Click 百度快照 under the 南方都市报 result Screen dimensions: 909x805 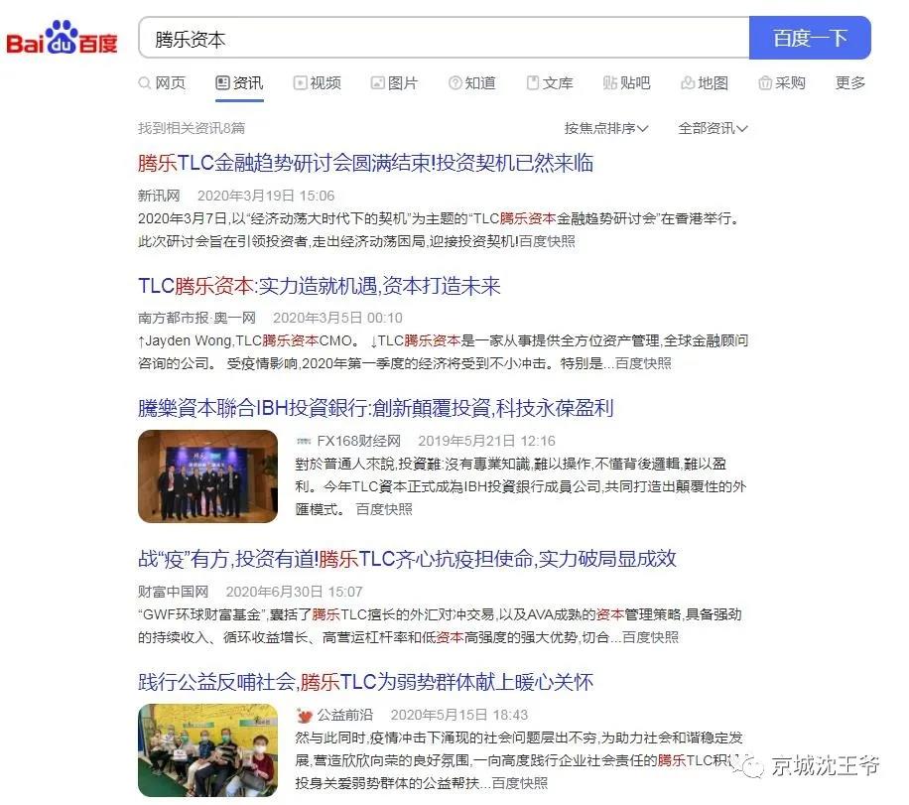(643, 363)
